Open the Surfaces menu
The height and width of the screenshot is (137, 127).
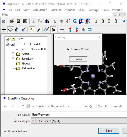click(56, 10)
